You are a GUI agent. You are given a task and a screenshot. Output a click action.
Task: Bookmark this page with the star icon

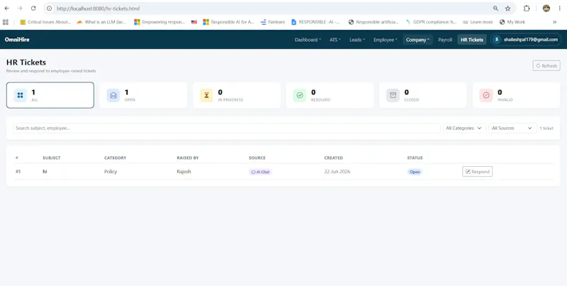[507, 9]
